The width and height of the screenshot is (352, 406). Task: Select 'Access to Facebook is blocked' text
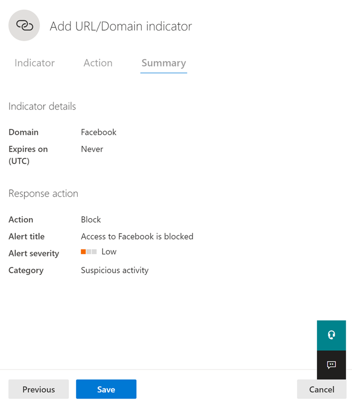[137, 236]
